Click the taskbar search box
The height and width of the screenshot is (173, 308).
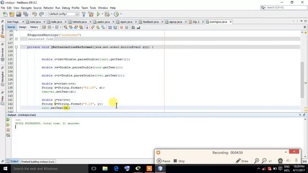click(49, 169)
